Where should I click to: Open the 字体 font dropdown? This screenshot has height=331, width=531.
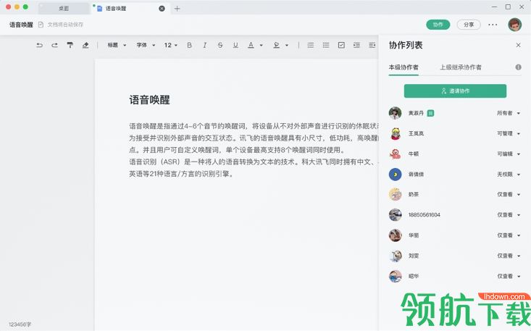coord(146,45)
